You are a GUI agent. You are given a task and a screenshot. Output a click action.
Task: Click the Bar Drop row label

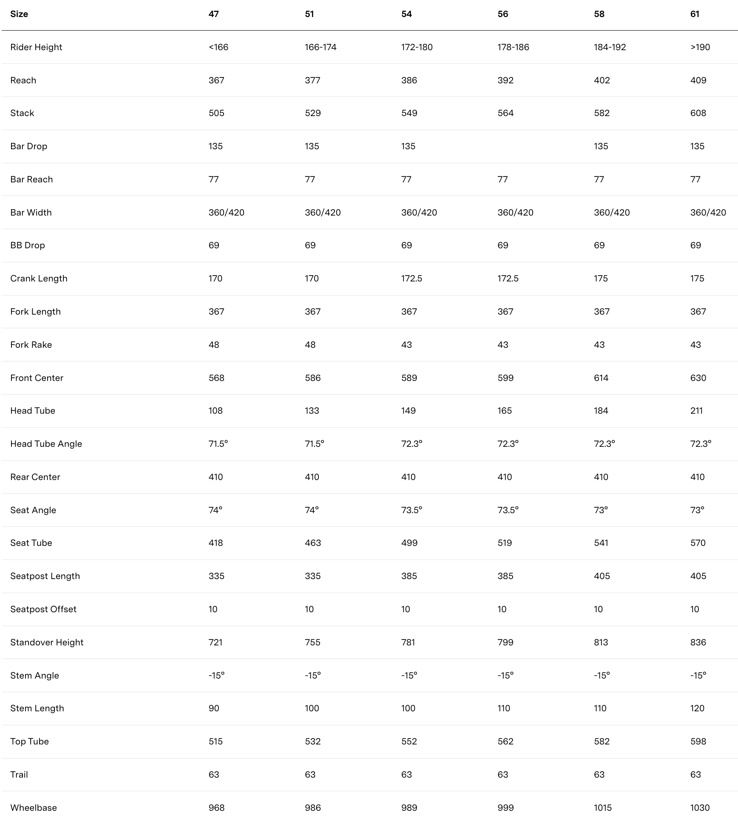[x=28, y=146]
